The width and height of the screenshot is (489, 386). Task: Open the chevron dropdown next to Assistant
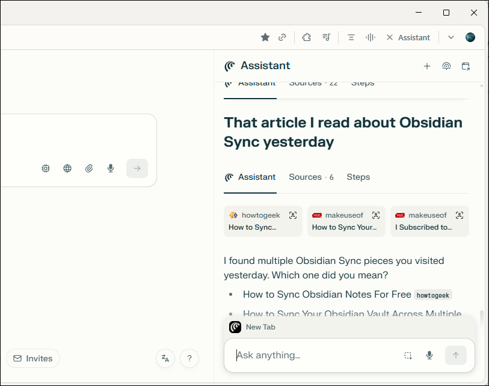point(451,37)
